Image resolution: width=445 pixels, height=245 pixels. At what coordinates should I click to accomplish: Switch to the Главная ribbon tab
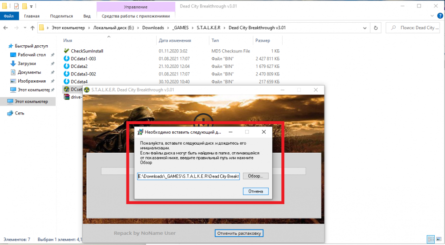32,16
